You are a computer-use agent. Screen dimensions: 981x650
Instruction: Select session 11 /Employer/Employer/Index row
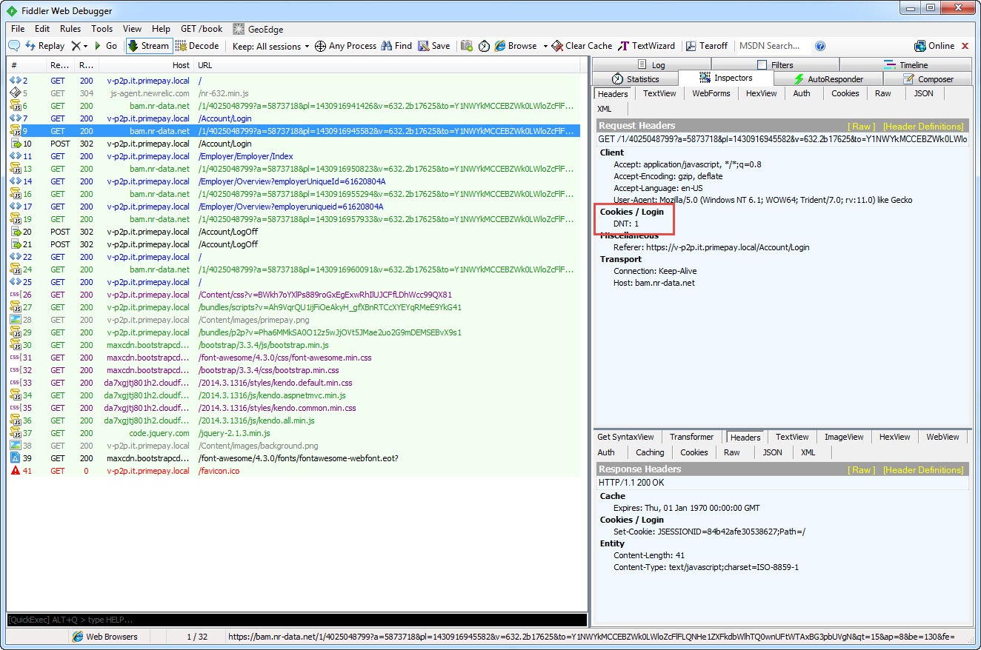(294, 156)
